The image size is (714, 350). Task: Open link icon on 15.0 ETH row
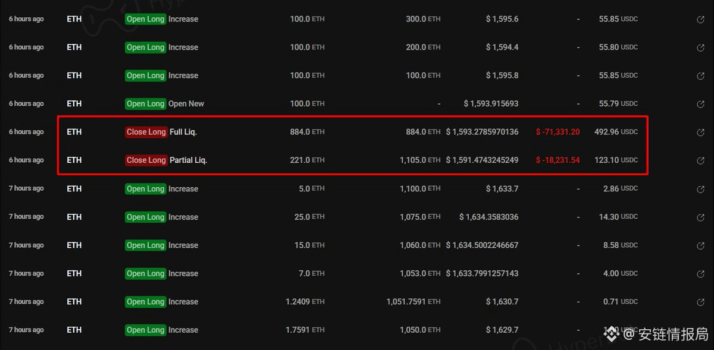coord(700,245)
